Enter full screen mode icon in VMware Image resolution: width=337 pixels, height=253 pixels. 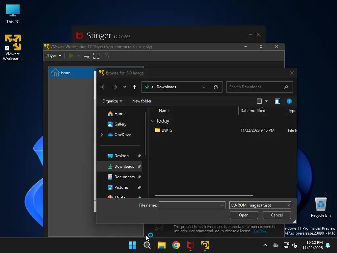point(96,56)
